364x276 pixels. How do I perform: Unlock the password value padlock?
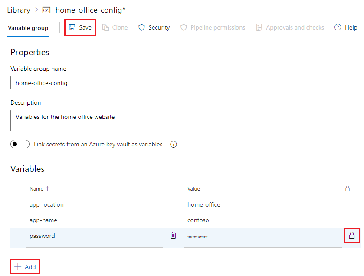pos(351,235)
